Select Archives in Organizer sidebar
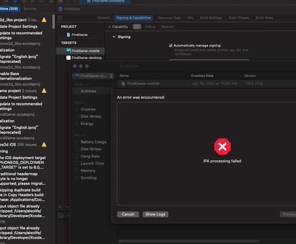The image size is (296, 244). click(93, 91)
